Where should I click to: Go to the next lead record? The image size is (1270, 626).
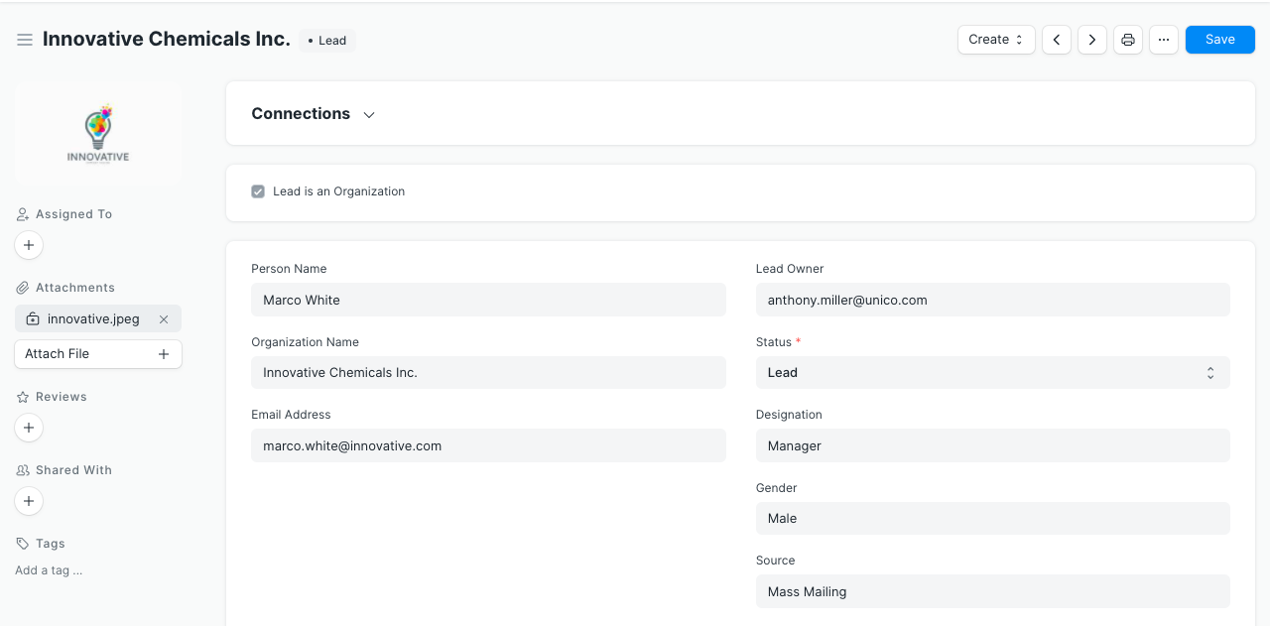pos(1091,40)
